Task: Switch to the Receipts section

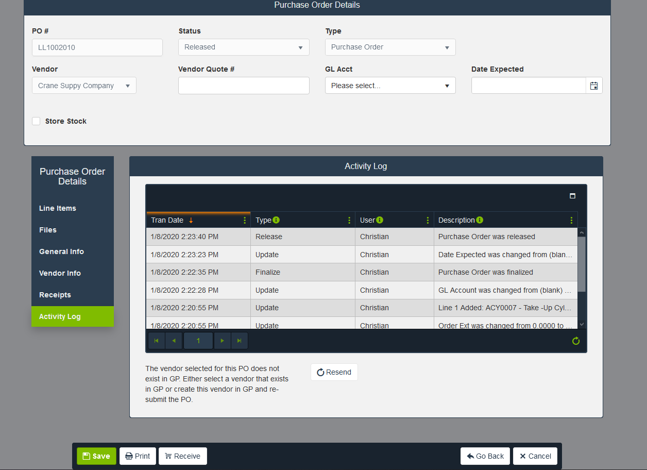Action: (x=55, y=295)
